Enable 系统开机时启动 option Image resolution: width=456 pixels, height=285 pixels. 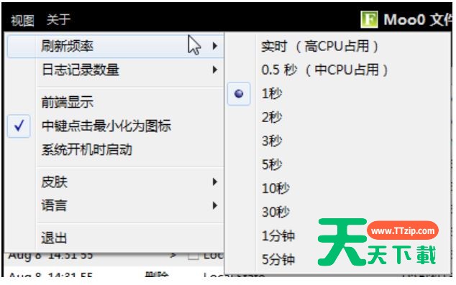pos(115,150)
